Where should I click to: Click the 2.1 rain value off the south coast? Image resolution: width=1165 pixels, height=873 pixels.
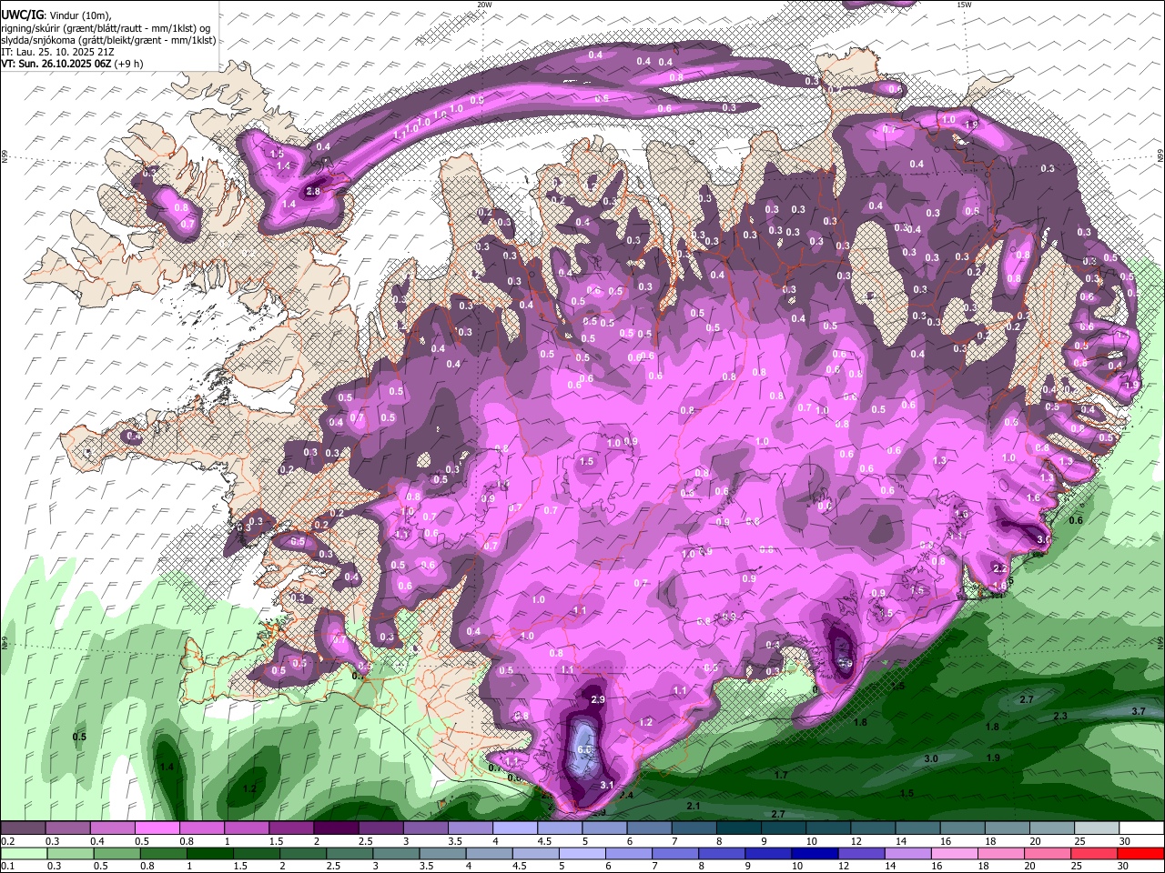point(693,807)
